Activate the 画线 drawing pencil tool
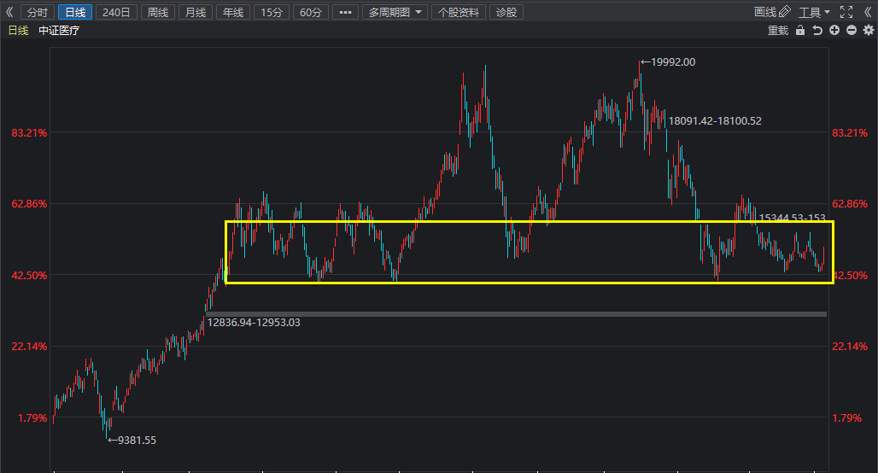 [x=772, y=12]
